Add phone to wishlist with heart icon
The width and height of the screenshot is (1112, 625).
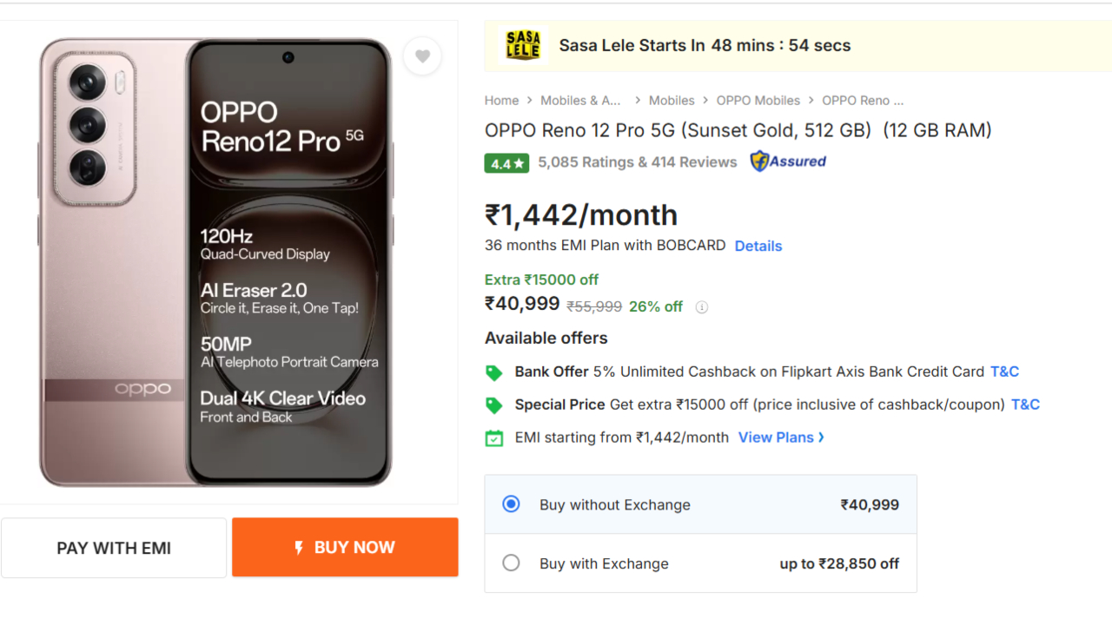[422, 56]
